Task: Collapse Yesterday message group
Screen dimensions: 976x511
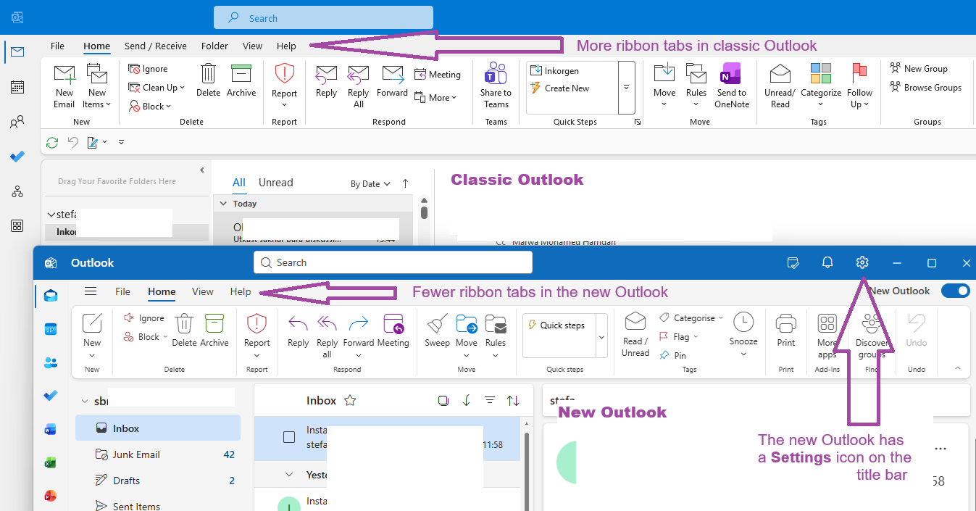Action: (290, 475)
